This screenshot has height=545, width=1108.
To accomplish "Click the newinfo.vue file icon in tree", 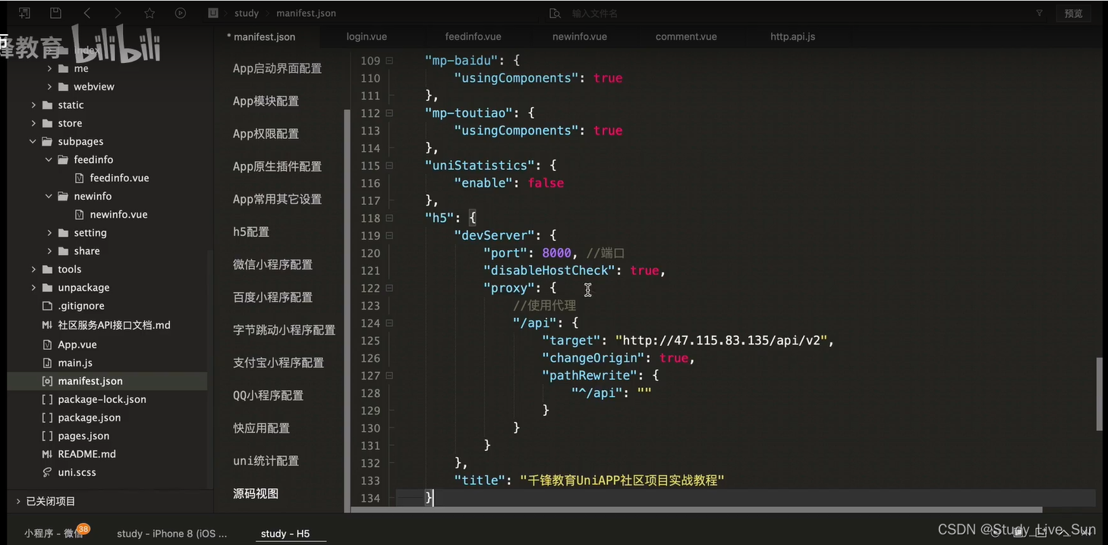I will (x=80, y=214).
